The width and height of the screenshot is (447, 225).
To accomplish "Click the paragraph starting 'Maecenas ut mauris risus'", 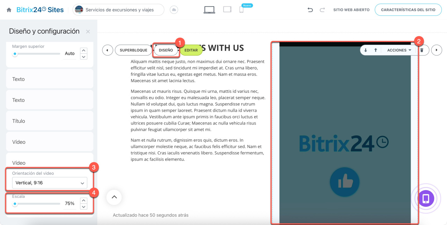I will 198,110.
